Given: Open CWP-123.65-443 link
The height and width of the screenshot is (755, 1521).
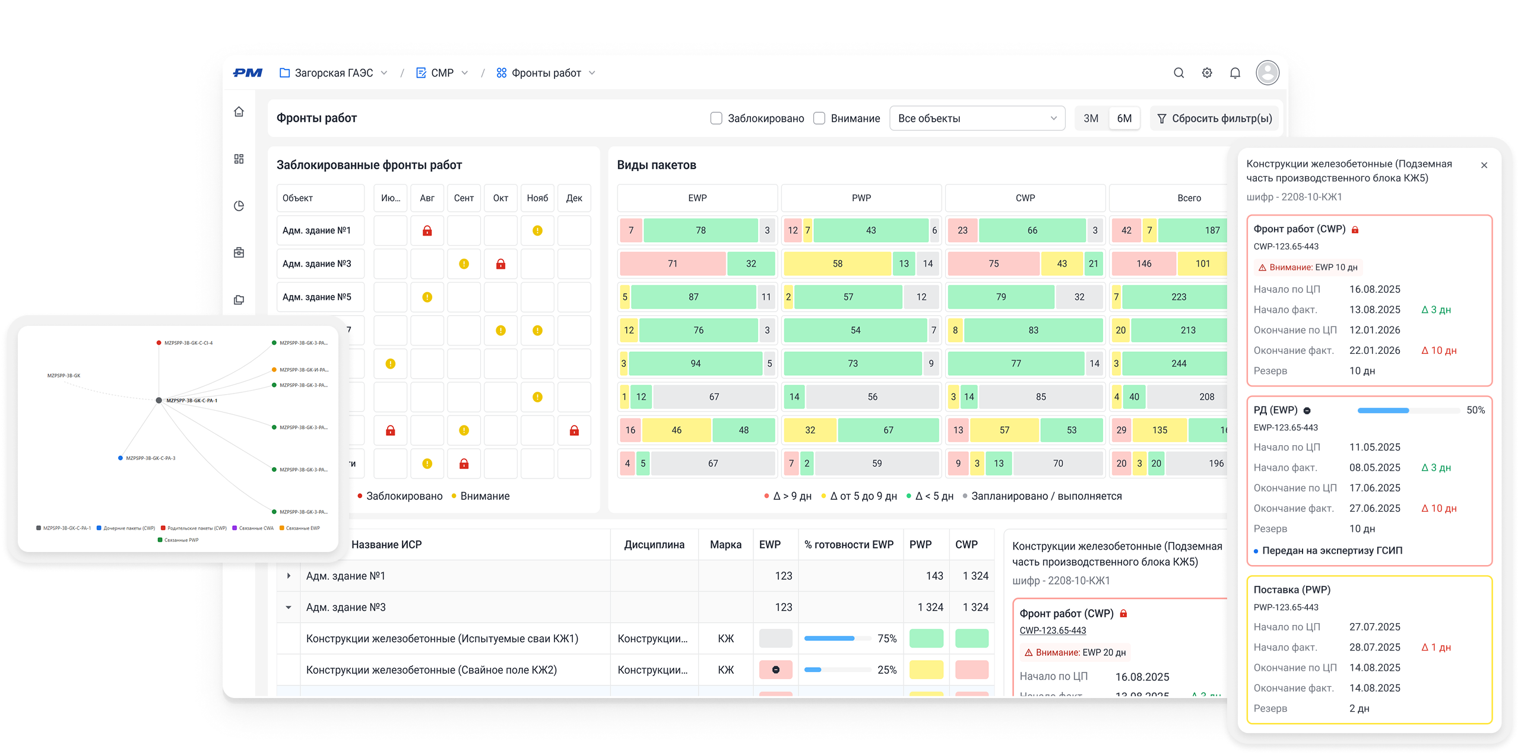Looking at the screenshot, I should pos(1053,630).
